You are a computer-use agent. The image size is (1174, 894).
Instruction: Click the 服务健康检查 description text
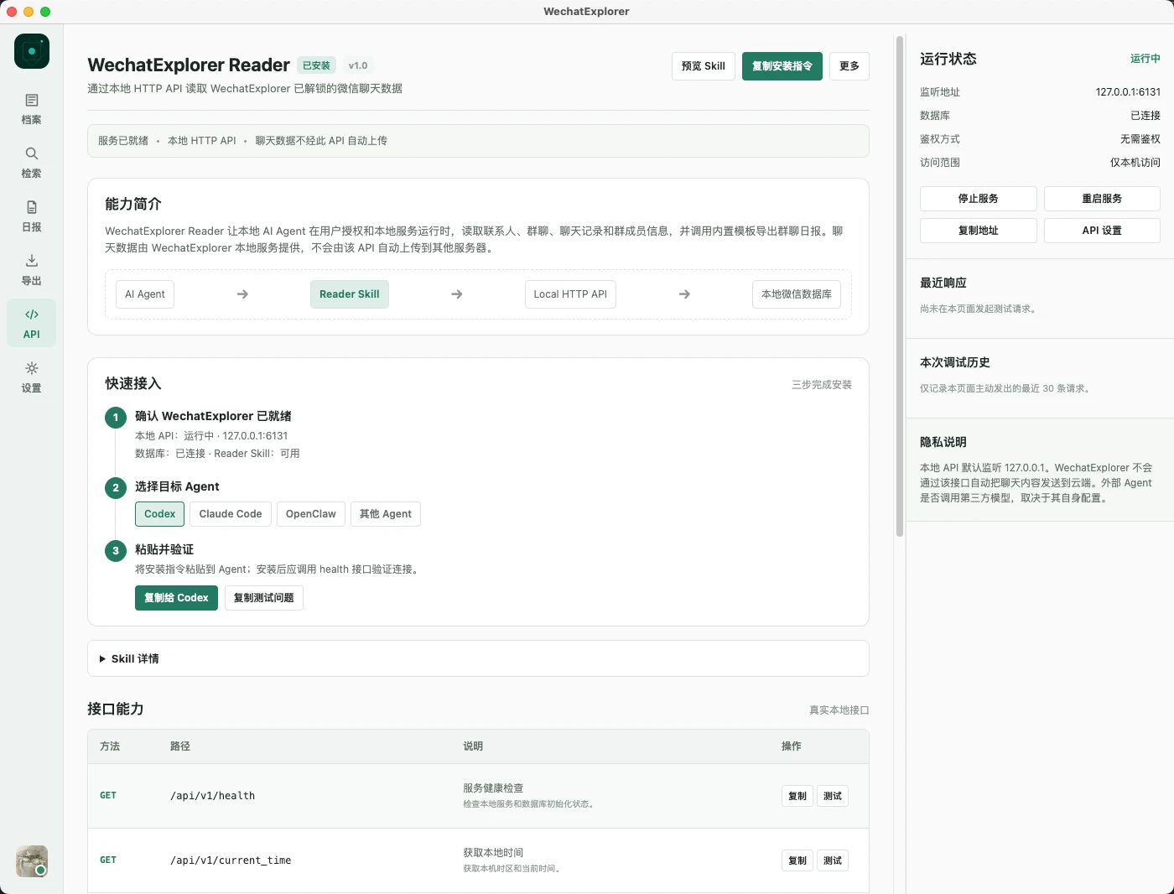click(x=493, y=788)
